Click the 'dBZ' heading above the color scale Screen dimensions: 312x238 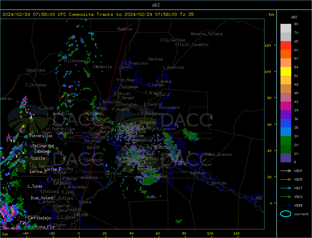click(x=294, y=17)
